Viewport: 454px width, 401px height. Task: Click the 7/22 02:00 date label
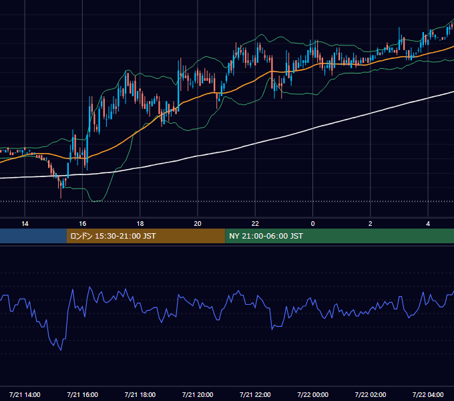pyautogui.click(x=371, y=395)
